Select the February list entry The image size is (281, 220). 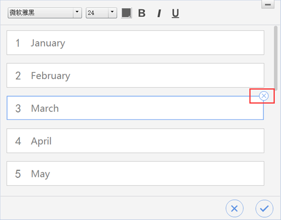[x=135, y=75]
